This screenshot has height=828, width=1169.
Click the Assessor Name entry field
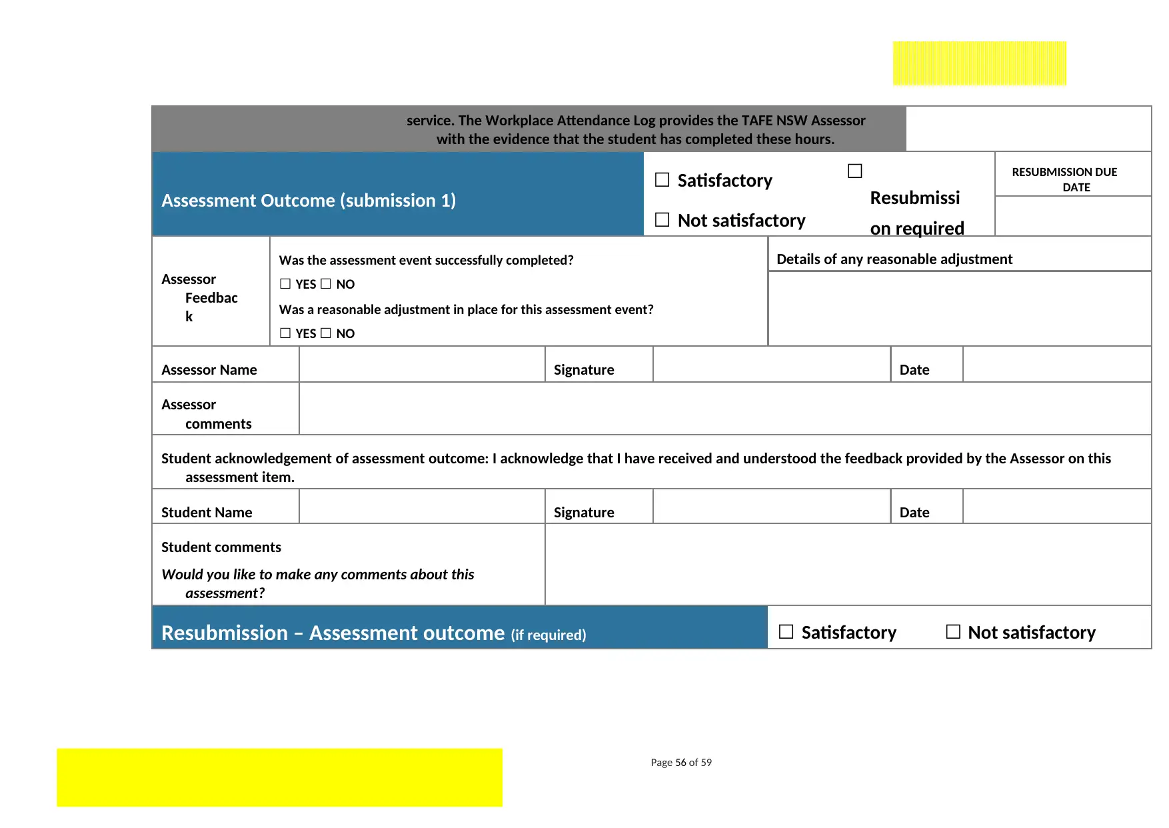[x=422, y=364]
